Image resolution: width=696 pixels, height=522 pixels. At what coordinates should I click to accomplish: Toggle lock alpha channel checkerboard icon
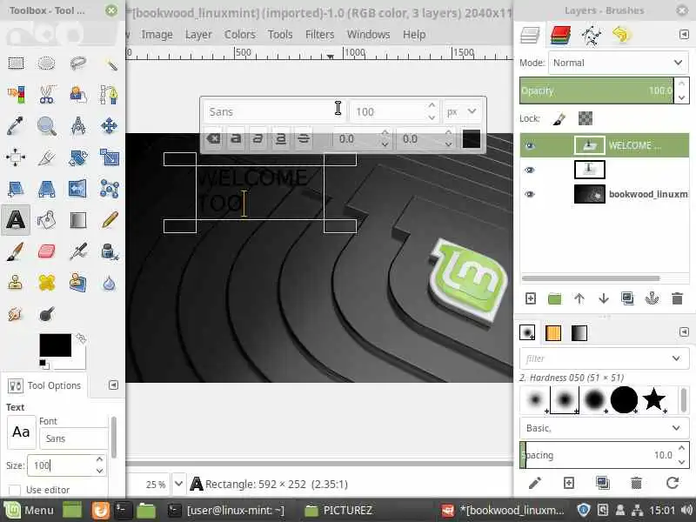click(x=586, y=118)
